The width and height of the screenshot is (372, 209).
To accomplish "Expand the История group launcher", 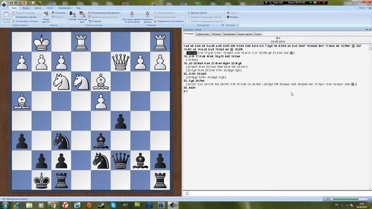I will coord(238,25).
